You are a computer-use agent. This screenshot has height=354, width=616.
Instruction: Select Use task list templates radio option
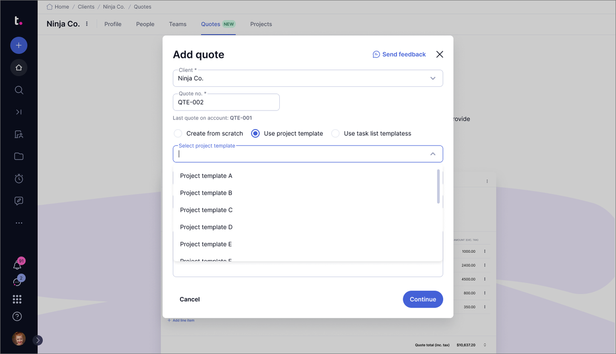(x=335, y=133)
